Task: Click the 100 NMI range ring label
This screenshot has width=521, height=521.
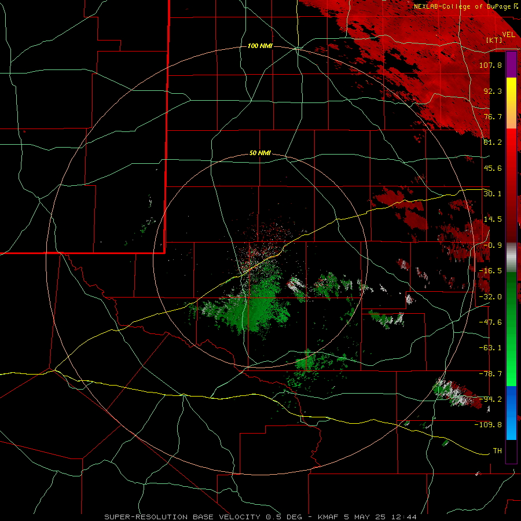Action: pyautogui.click(x=260, y=46)
